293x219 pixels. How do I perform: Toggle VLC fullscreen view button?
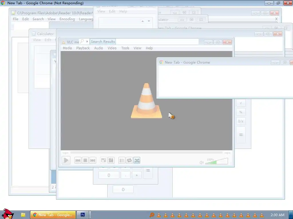click(103, 160)
